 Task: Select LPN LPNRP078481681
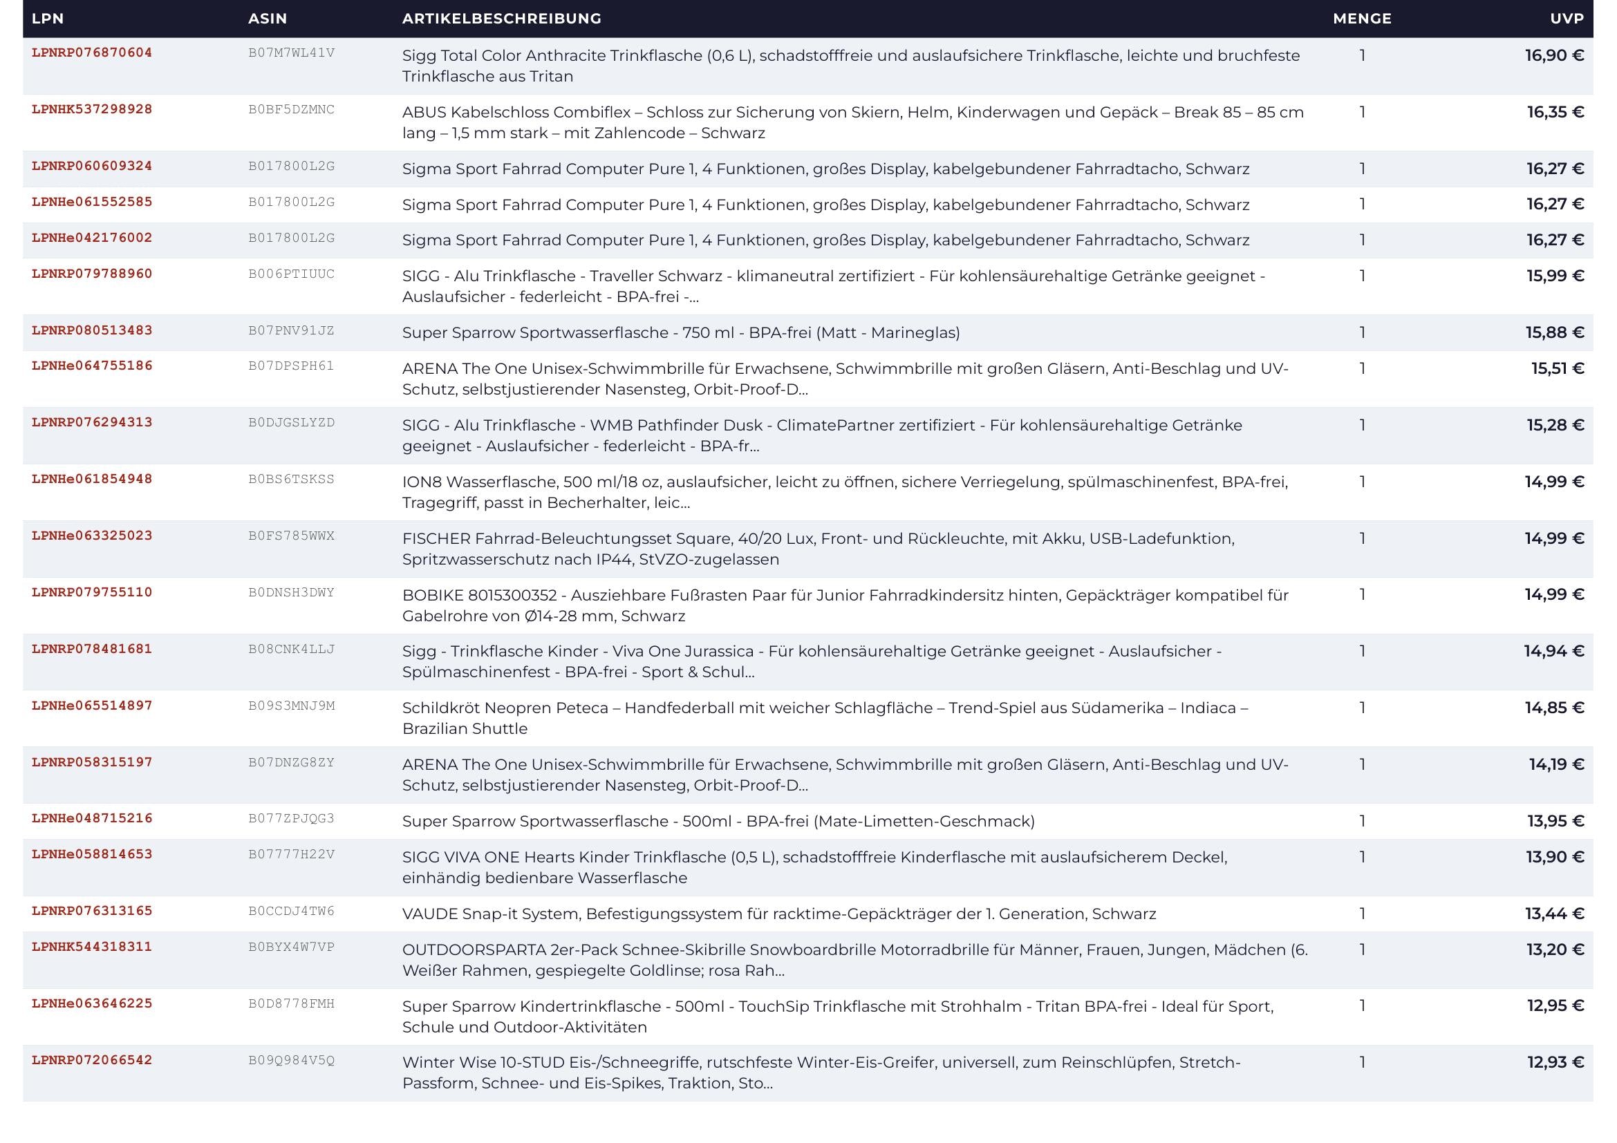(91, 649)
